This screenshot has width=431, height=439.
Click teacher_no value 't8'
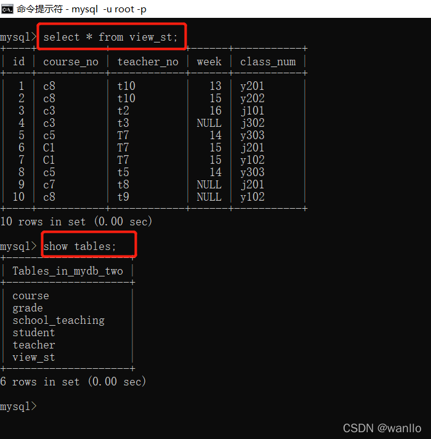pyautogui.click(x=123, y=185)
